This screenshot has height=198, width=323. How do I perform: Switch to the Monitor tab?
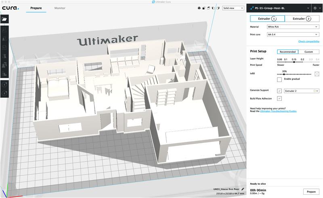coord(60,8)
